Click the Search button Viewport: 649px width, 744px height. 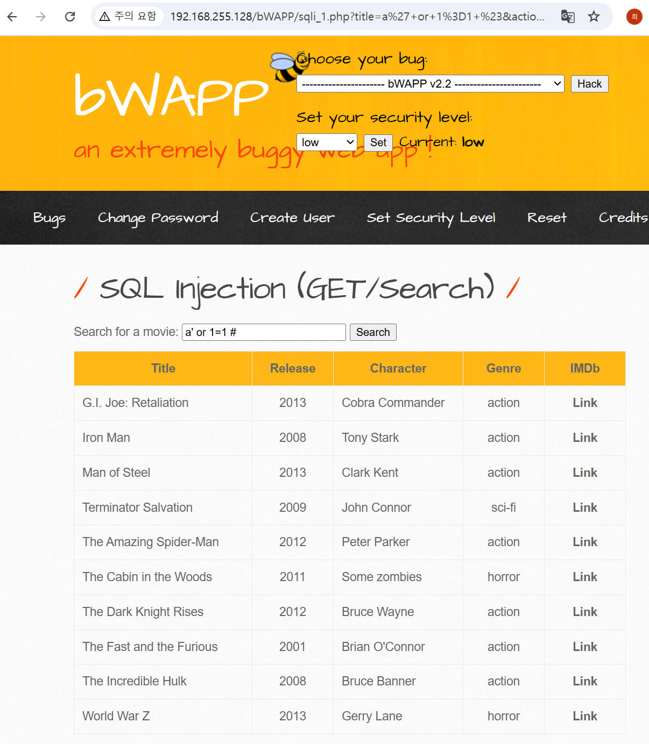tap(373, 332)
